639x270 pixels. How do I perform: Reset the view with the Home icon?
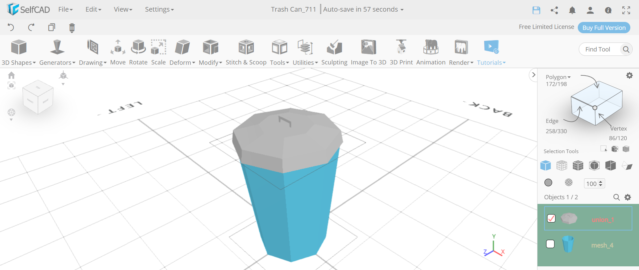[11, 75]
